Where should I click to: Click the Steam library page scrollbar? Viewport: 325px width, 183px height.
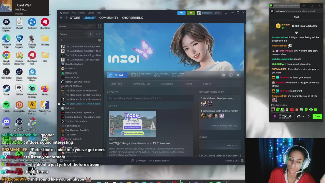point(245,28)
